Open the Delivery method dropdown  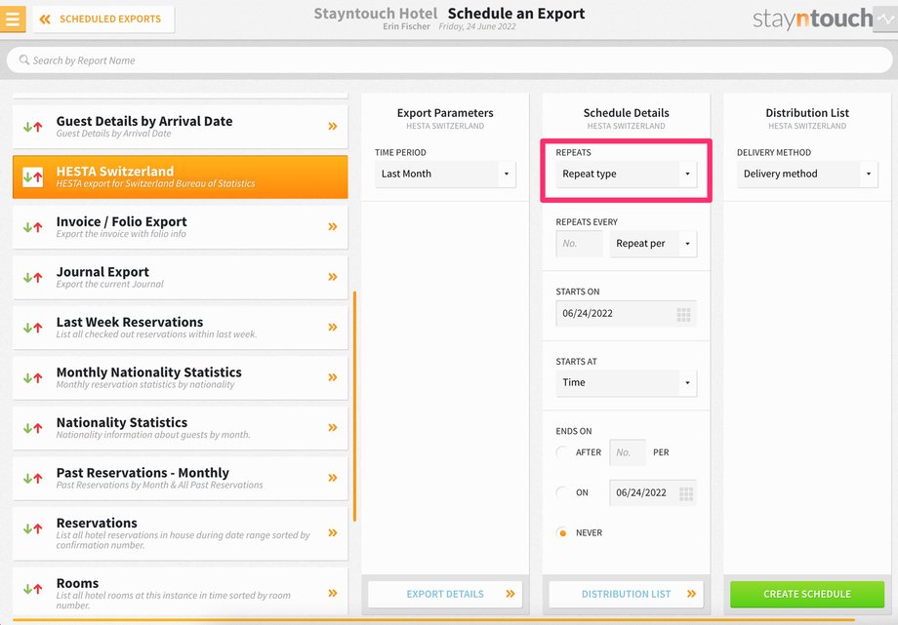coord(807,174)
